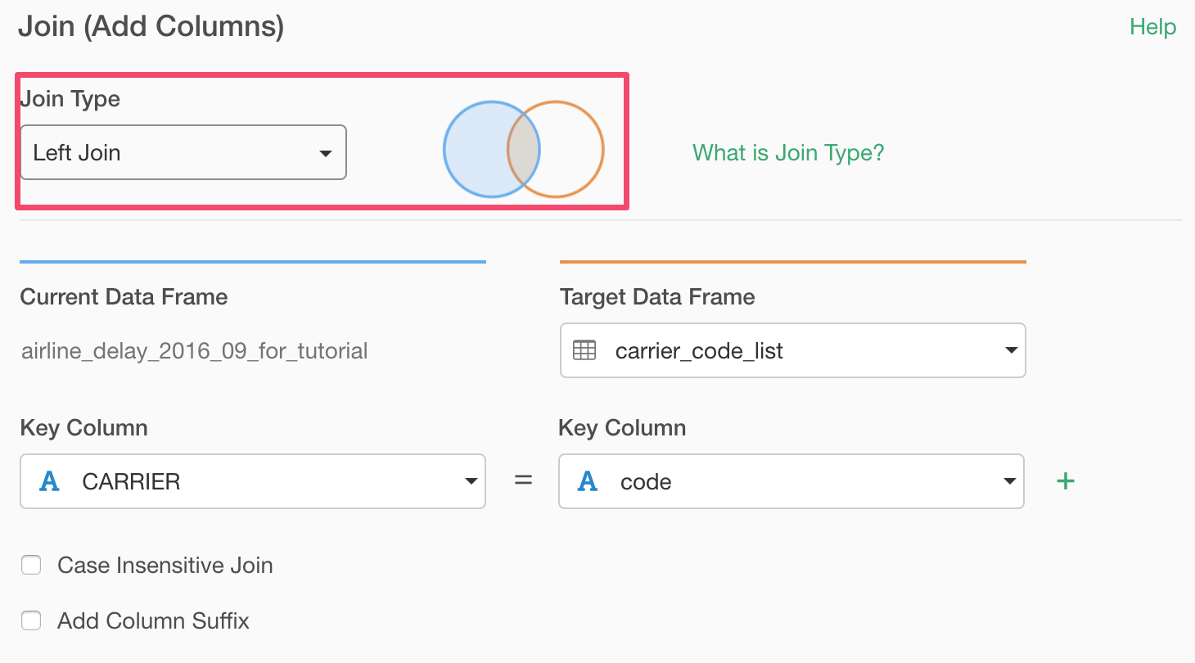Viewport: 1195px width, 663px height.
Task: Toggle the Add Column Suffix checkbox
Action: pos(31,620)
